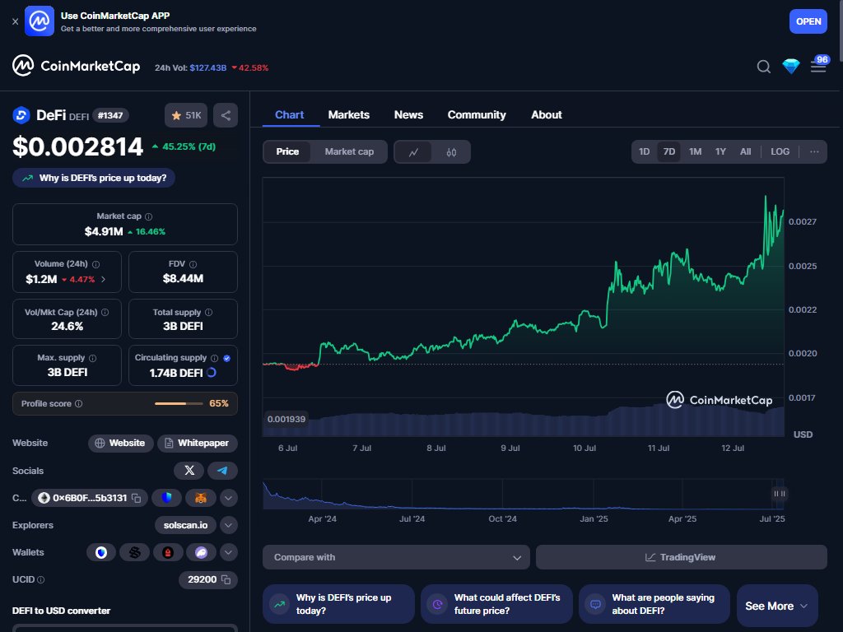The height and width of the screenshot is (632, 843).
Task: Go to CoinMarketCap home via logo
Action: 77,66
